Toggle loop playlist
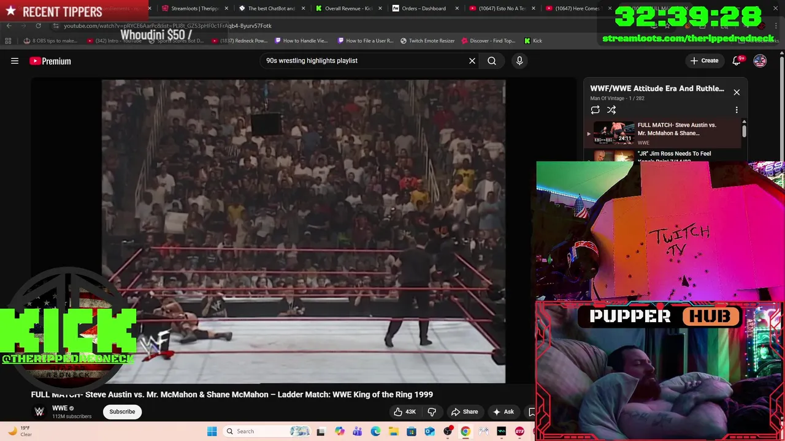The width and height of the screenshot is (785, 441). point(595,110)
